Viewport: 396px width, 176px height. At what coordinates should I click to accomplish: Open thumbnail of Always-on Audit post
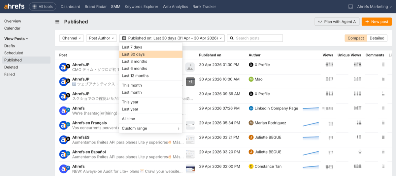pos(190,169)
